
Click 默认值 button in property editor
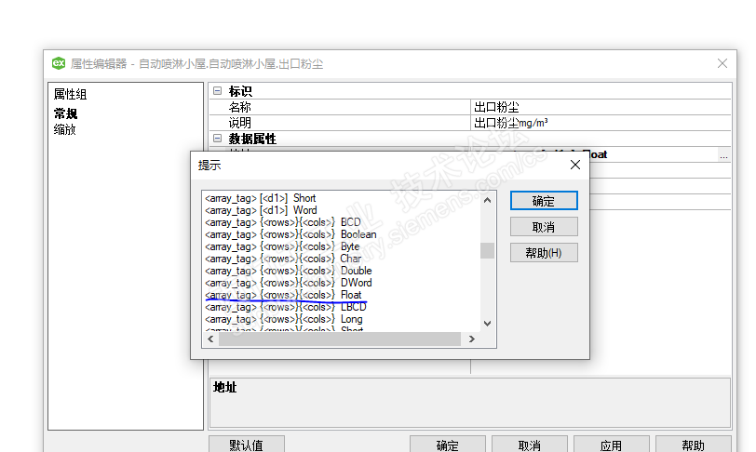coord(247,445)
